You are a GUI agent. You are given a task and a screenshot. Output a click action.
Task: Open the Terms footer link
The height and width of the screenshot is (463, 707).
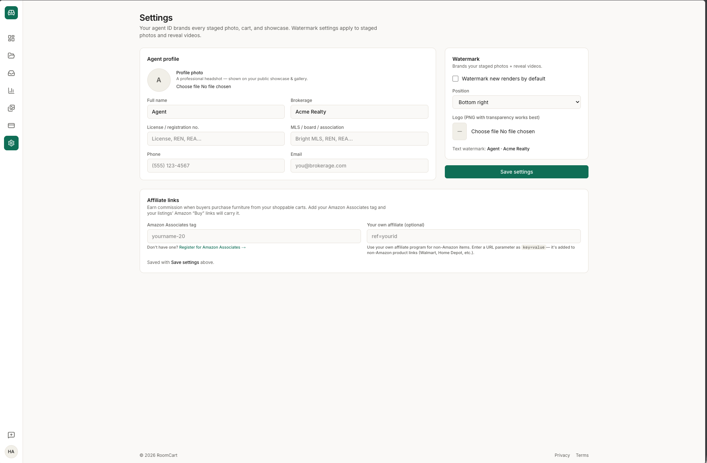tap(582, 455)
